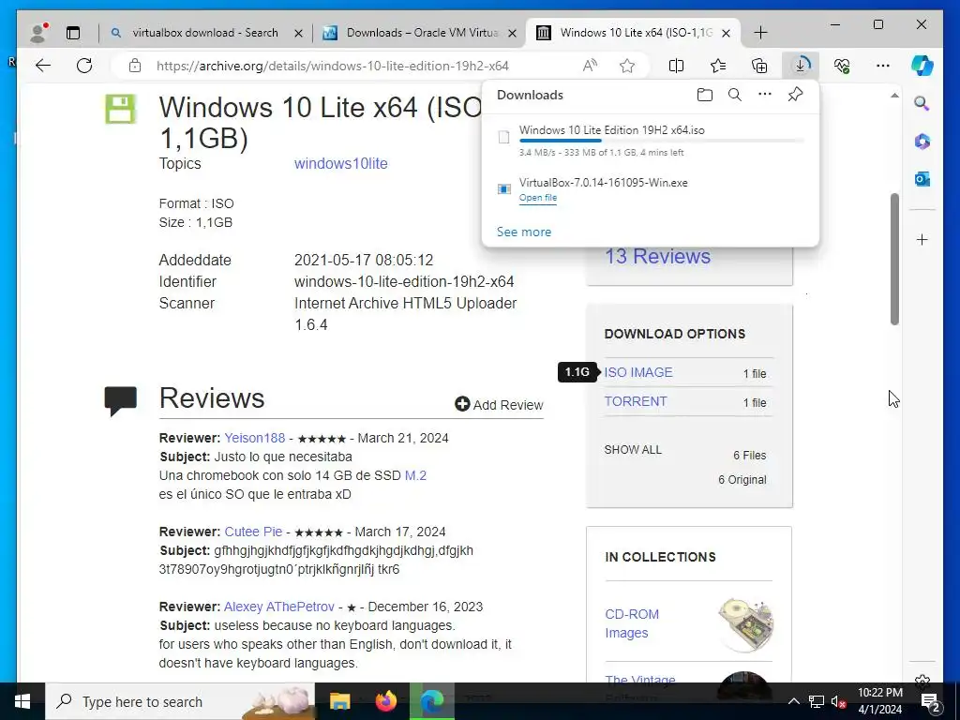Switch to virtualbox download - Search tab
The image size is (960, 720).
[x=204, y=33]
